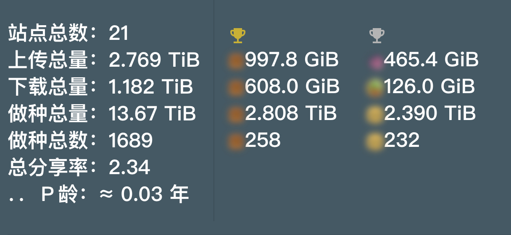Click the pink blurred icon beside 465.4 GiB
Image resolution: width=511 pixels, height=235 pixels.
(376, 62)
